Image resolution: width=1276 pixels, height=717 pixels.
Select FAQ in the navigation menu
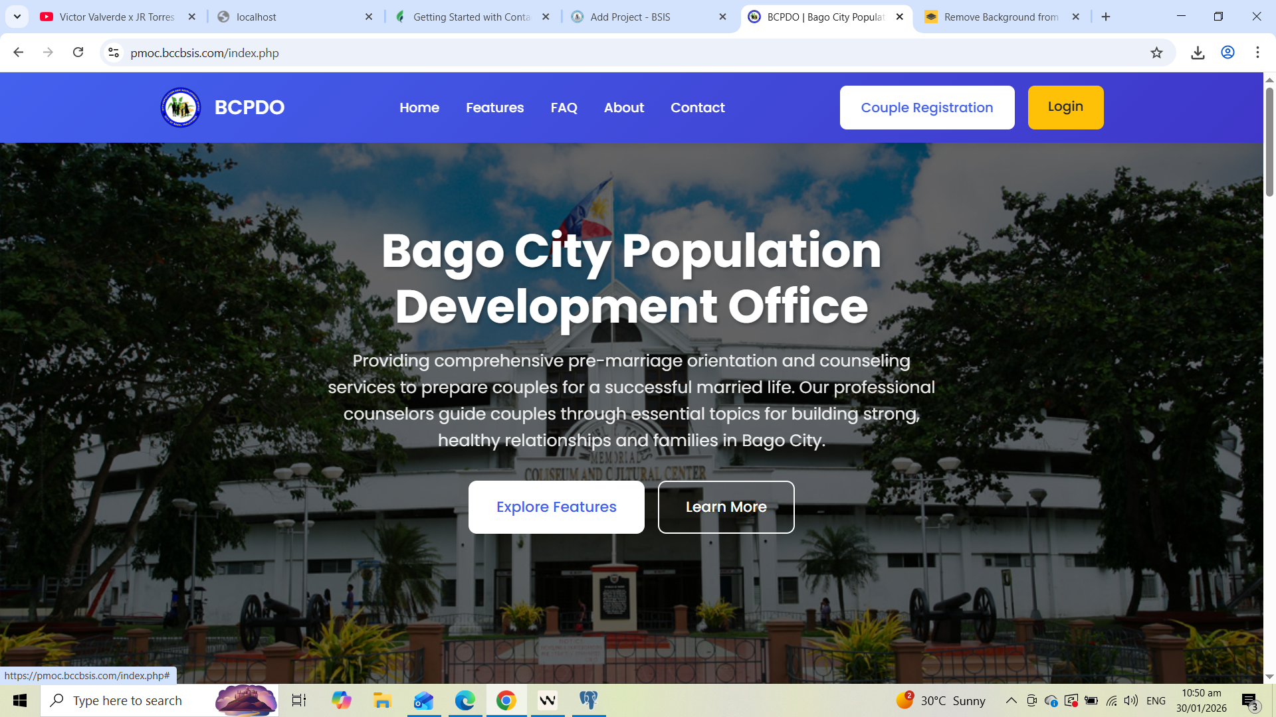coord(564,107)
